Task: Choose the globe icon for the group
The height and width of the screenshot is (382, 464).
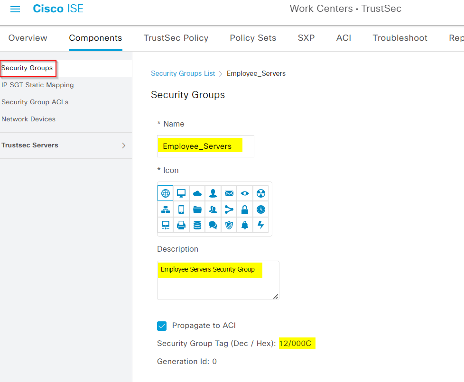Action: (166, 193)
